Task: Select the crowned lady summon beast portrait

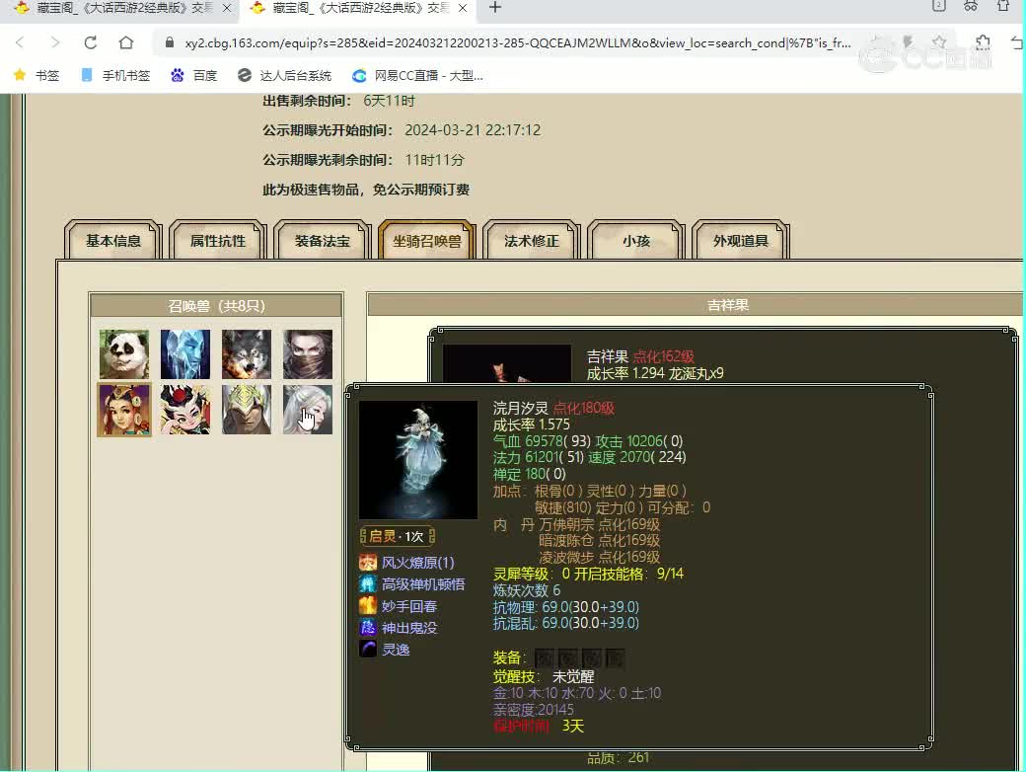Action: (x=124, y=410)
